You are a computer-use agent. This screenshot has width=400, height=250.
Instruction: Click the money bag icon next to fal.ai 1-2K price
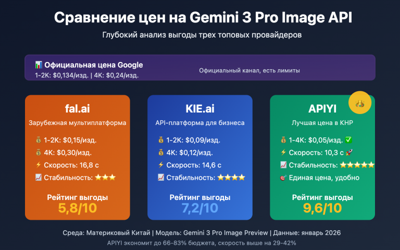[x=38, y=140]
